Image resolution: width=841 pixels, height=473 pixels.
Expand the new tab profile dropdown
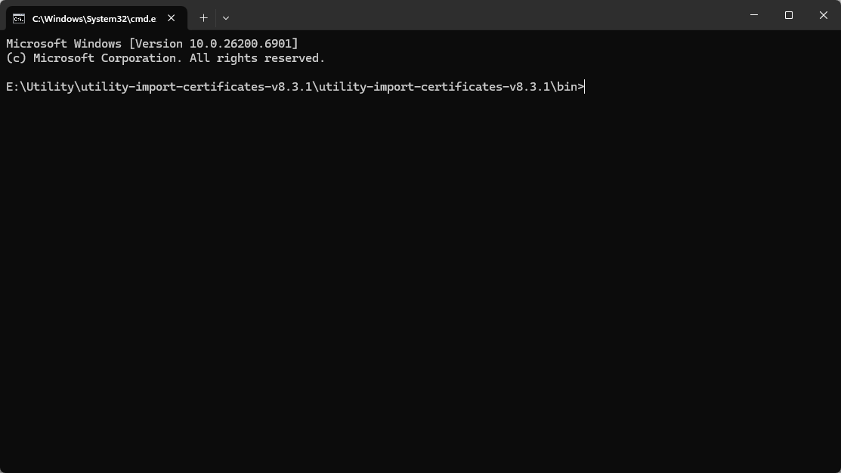point(225,17)
